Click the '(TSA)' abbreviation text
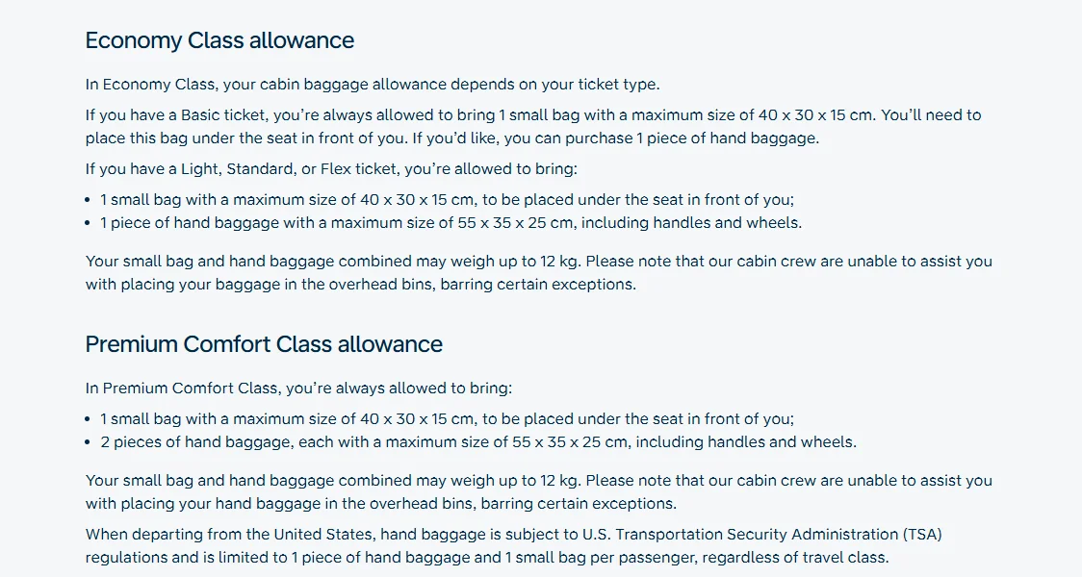Viewport: 1082px width, 577px height. click(x=922, y=535)
